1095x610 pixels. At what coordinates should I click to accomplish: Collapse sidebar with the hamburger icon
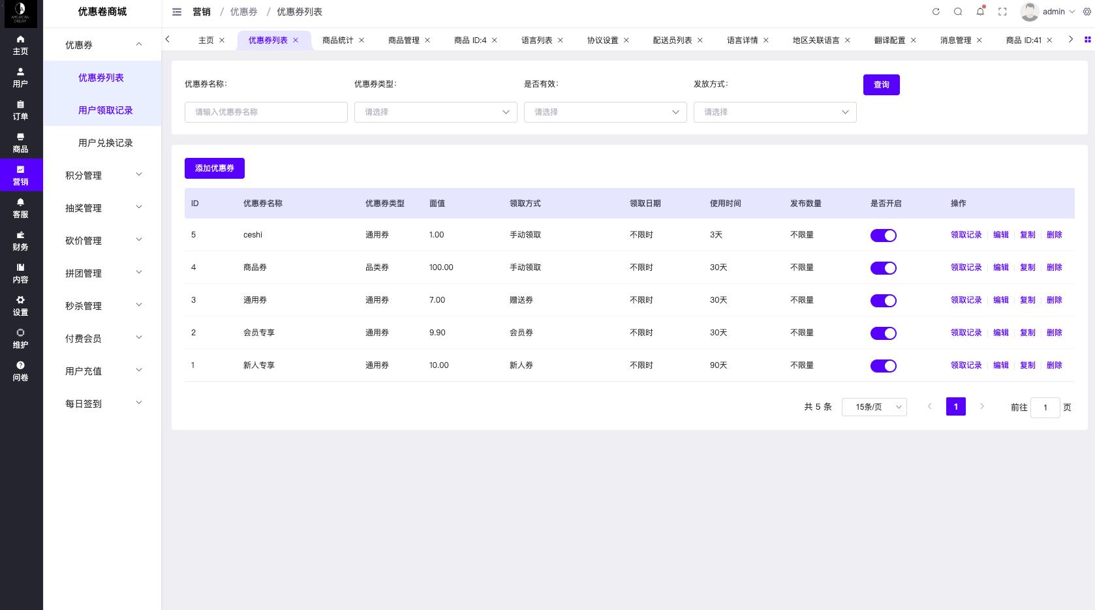(177, 12)
